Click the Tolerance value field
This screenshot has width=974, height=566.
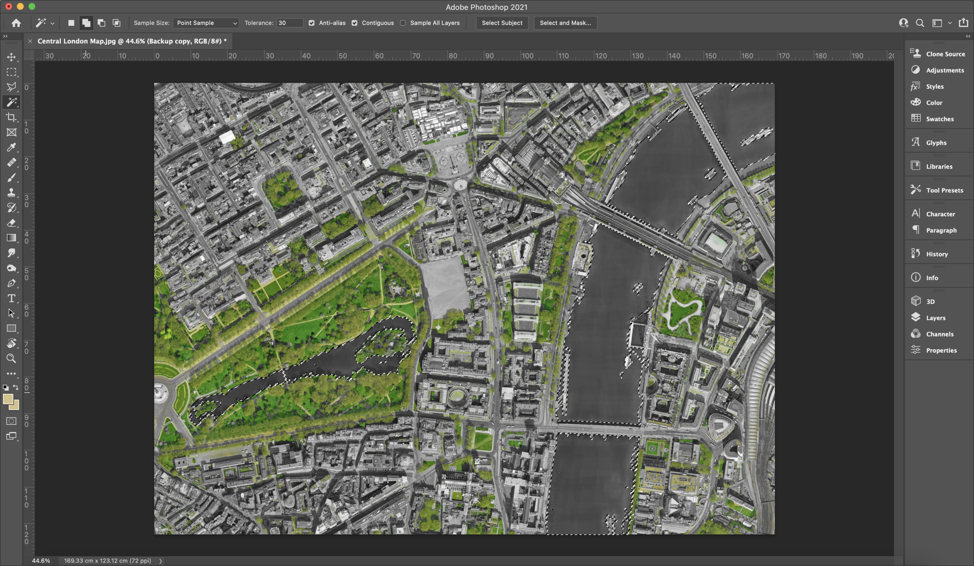[x=290, y=23]
